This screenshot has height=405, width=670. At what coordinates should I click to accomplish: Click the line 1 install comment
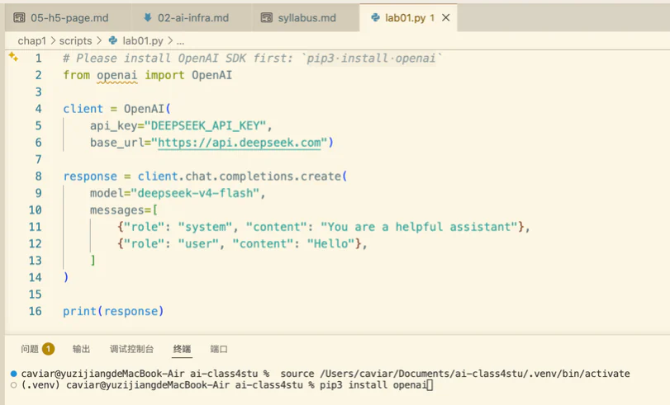point(252,58)
